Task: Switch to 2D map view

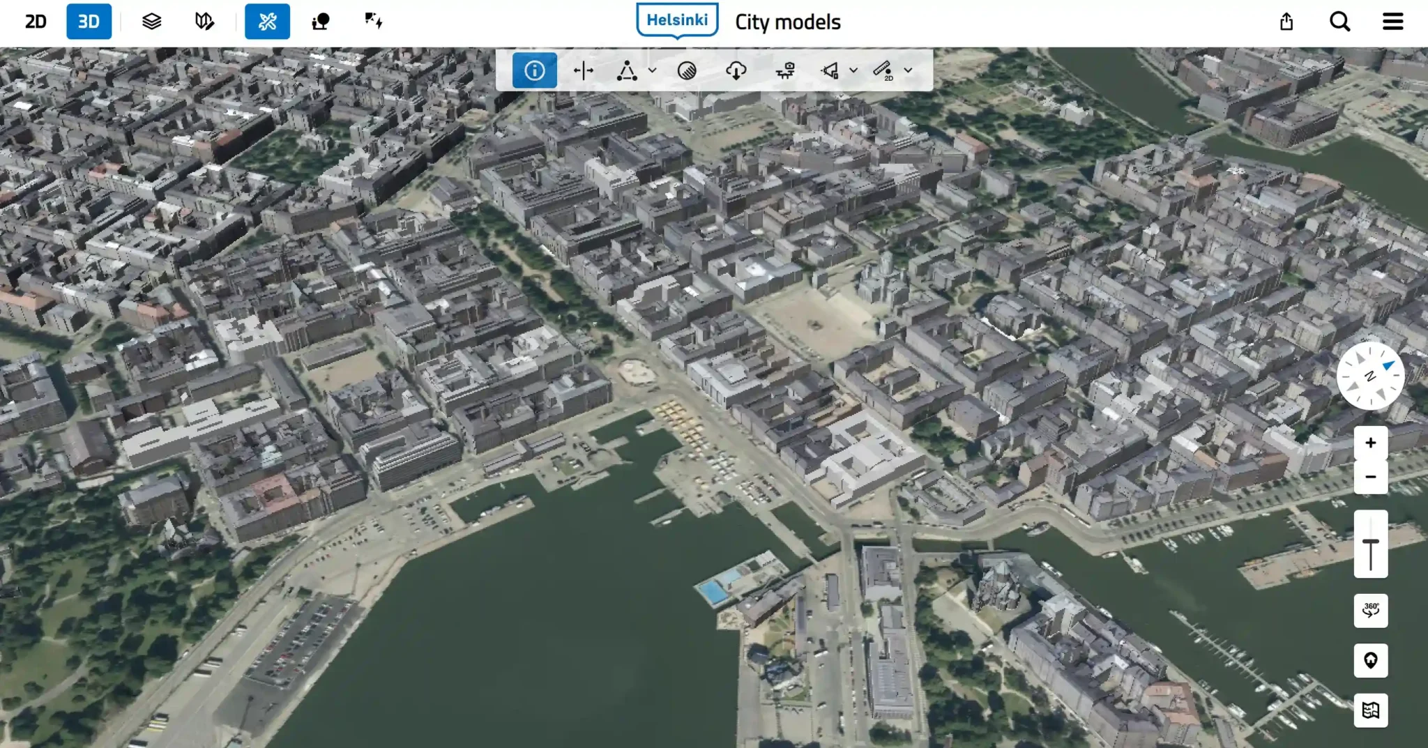Action: [x=36, y=22]
